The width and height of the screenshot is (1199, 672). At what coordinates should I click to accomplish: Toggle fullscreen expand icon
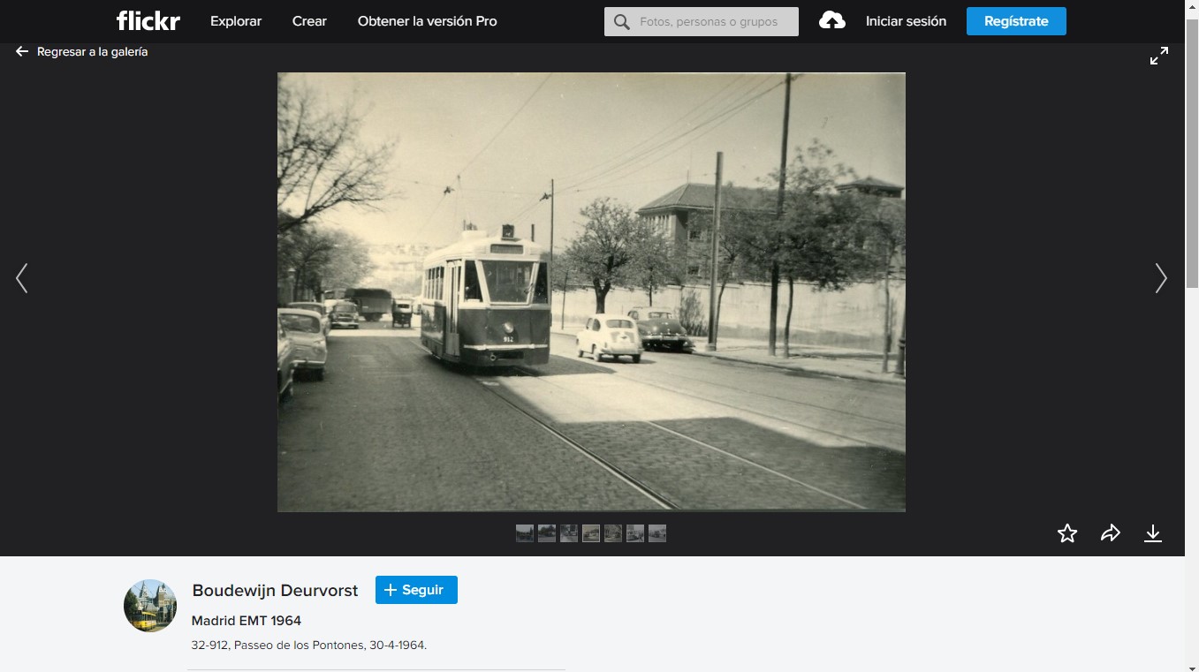click(x=1159, y=56)
